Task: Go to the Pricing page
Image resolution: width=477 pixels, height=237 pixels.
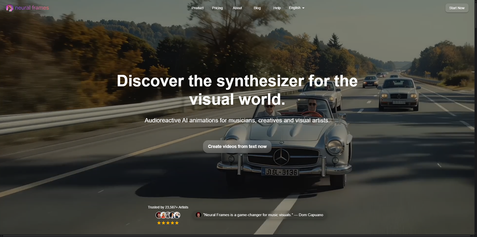Action: pyautogui.click(x=217, y=8)
